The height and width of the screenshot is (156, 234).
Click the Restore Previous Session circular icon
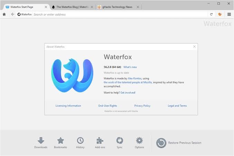161,143
